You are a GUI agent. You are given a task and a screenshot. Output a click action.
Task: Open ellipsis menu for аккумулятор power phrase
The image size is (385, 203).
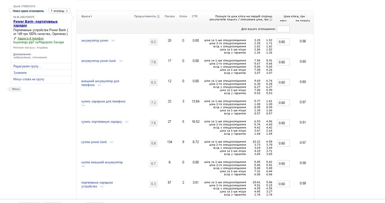coord(113,41)
